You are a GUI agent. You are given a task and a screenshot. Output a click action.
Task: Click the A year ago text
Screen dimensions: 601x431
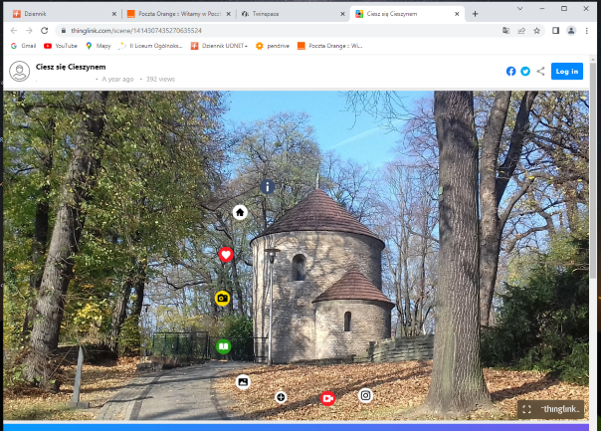tap(117, 80)
